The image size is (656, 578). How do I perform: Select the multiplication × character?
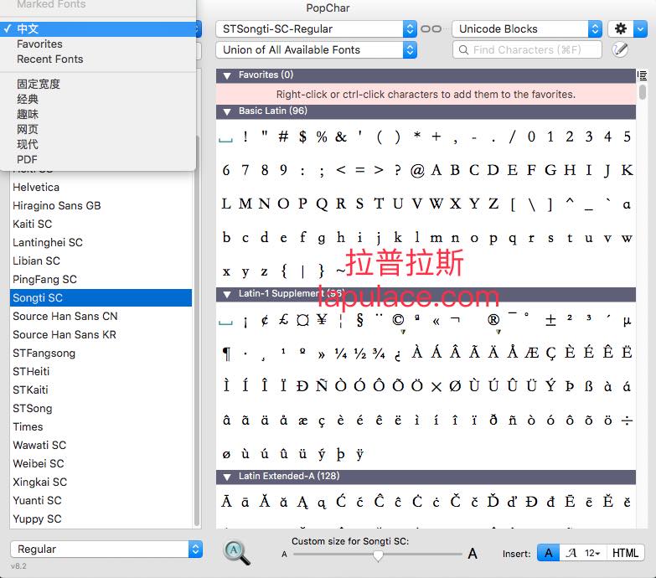tap(436, 387)
